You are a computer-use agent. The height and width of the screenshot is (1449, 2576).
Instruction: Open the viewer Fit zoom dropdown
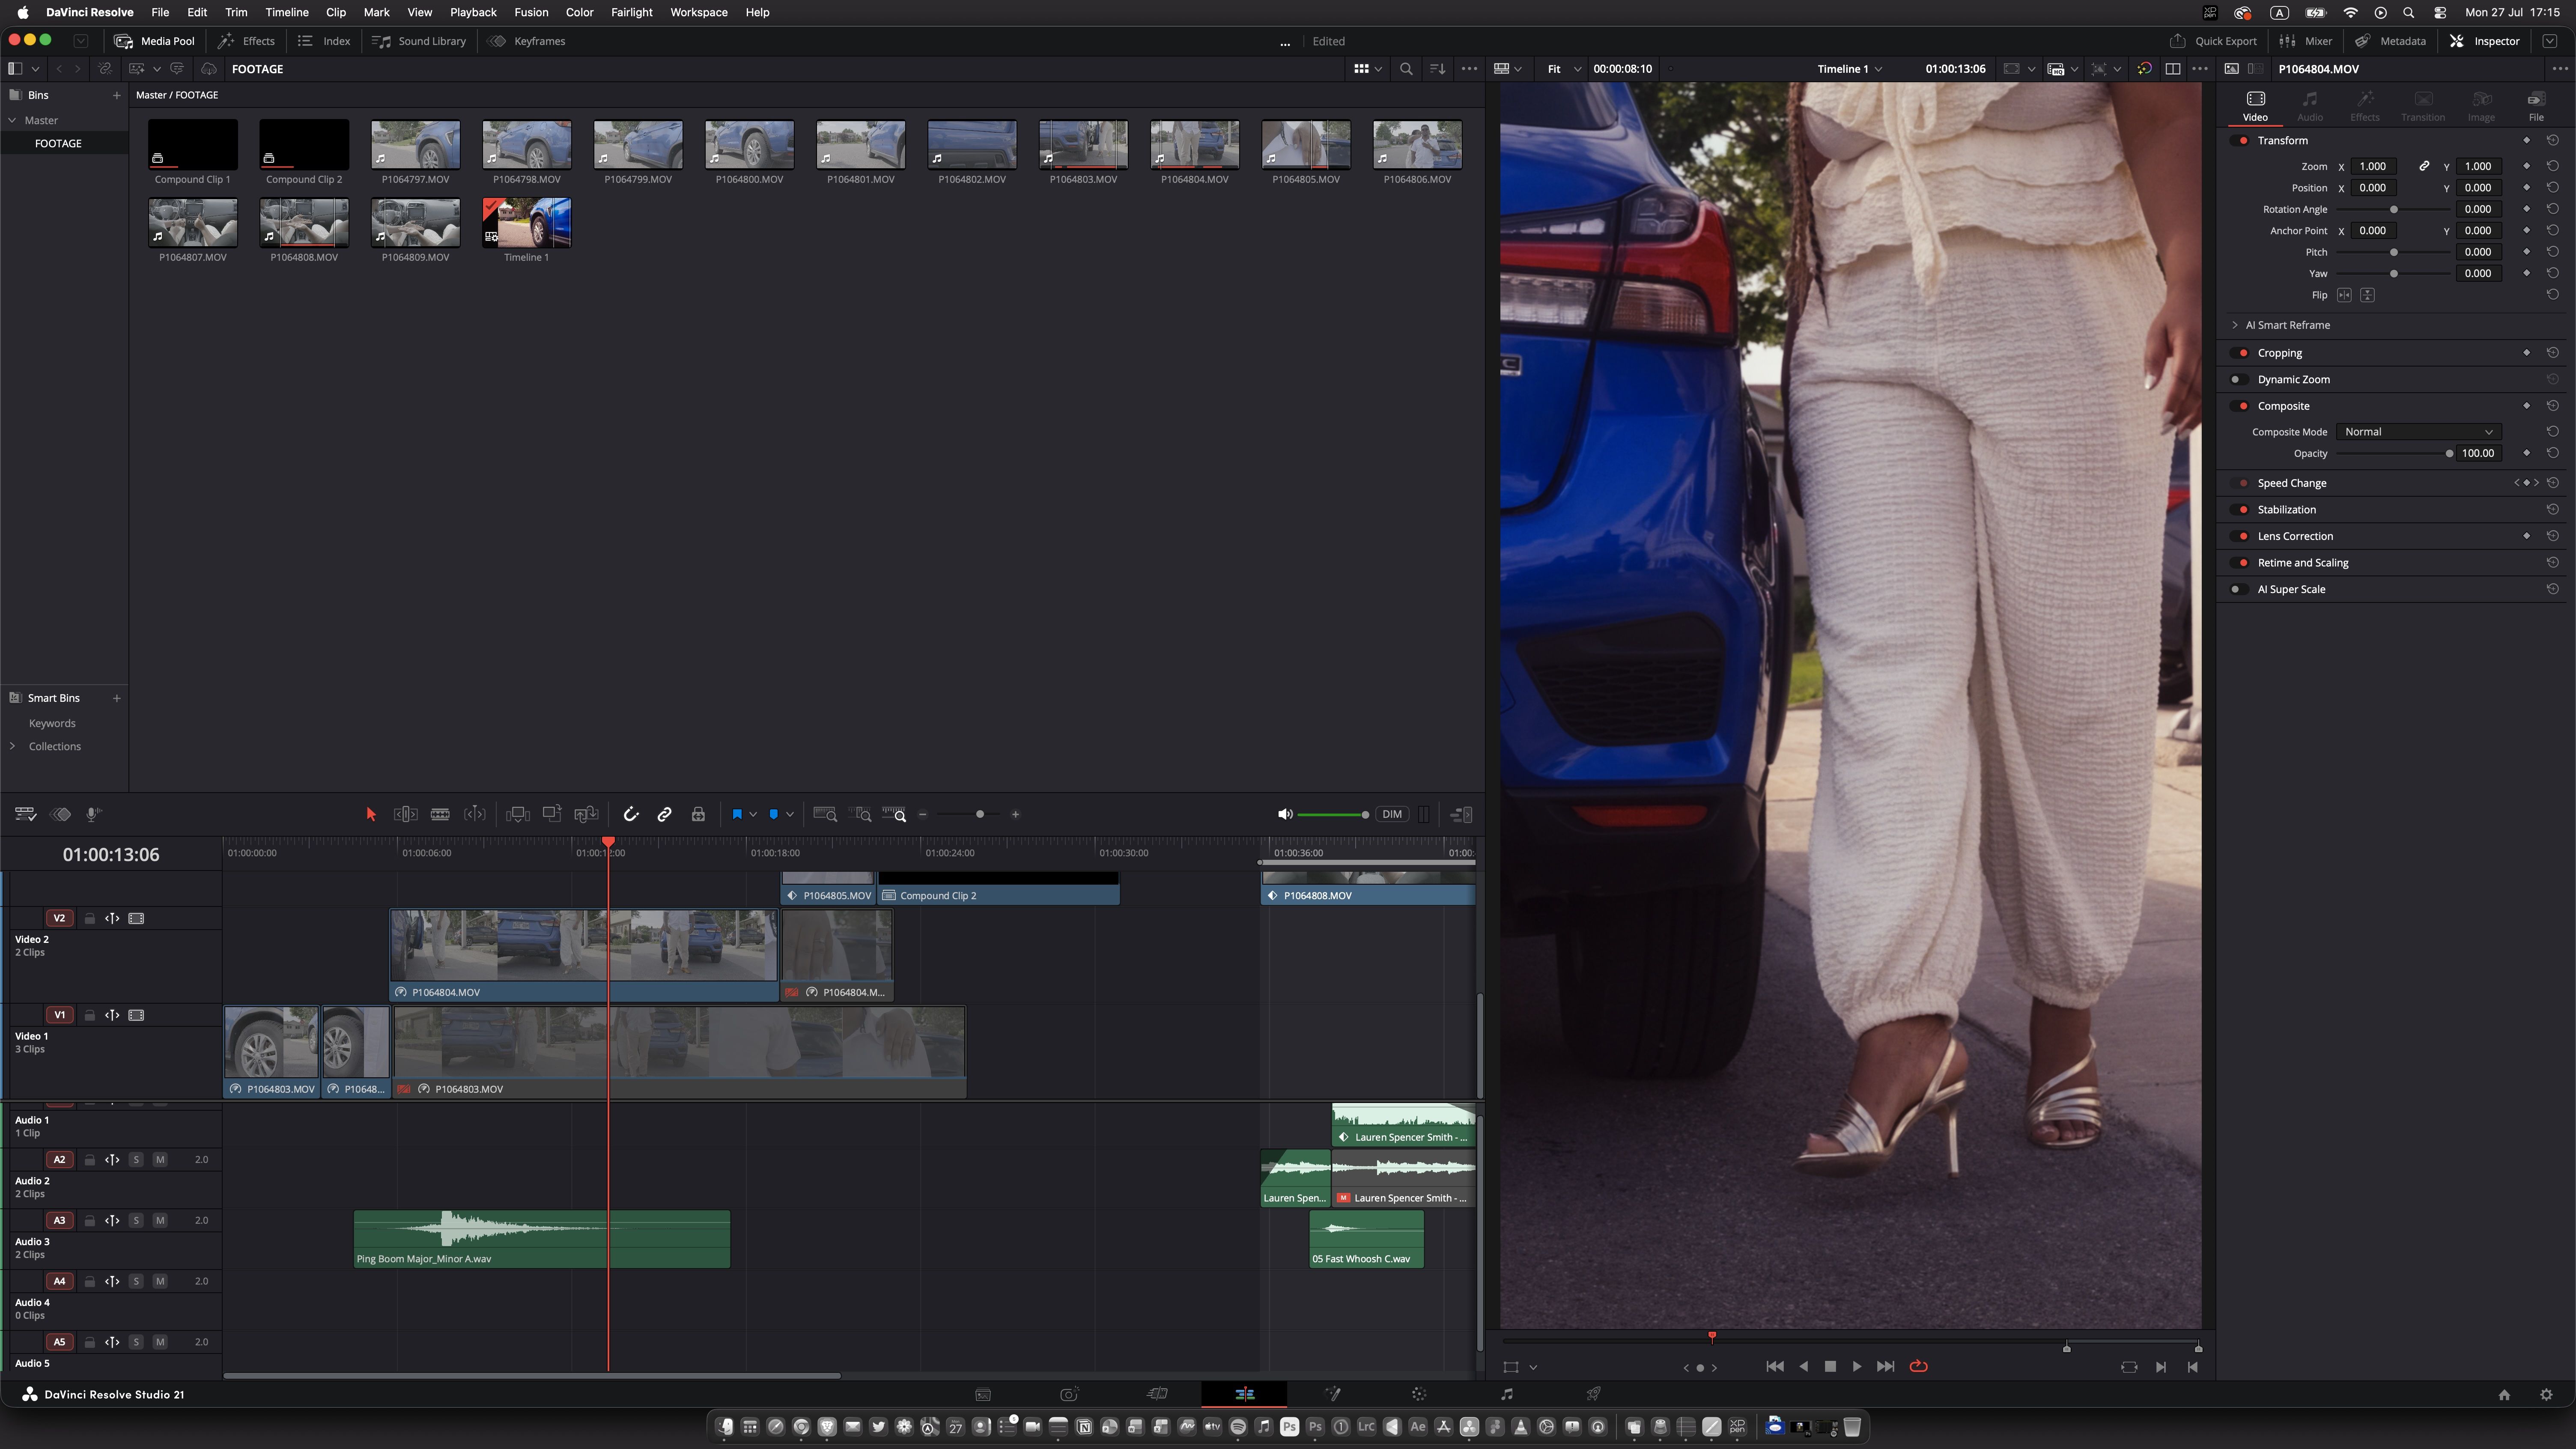click(x=1564, y=69)
